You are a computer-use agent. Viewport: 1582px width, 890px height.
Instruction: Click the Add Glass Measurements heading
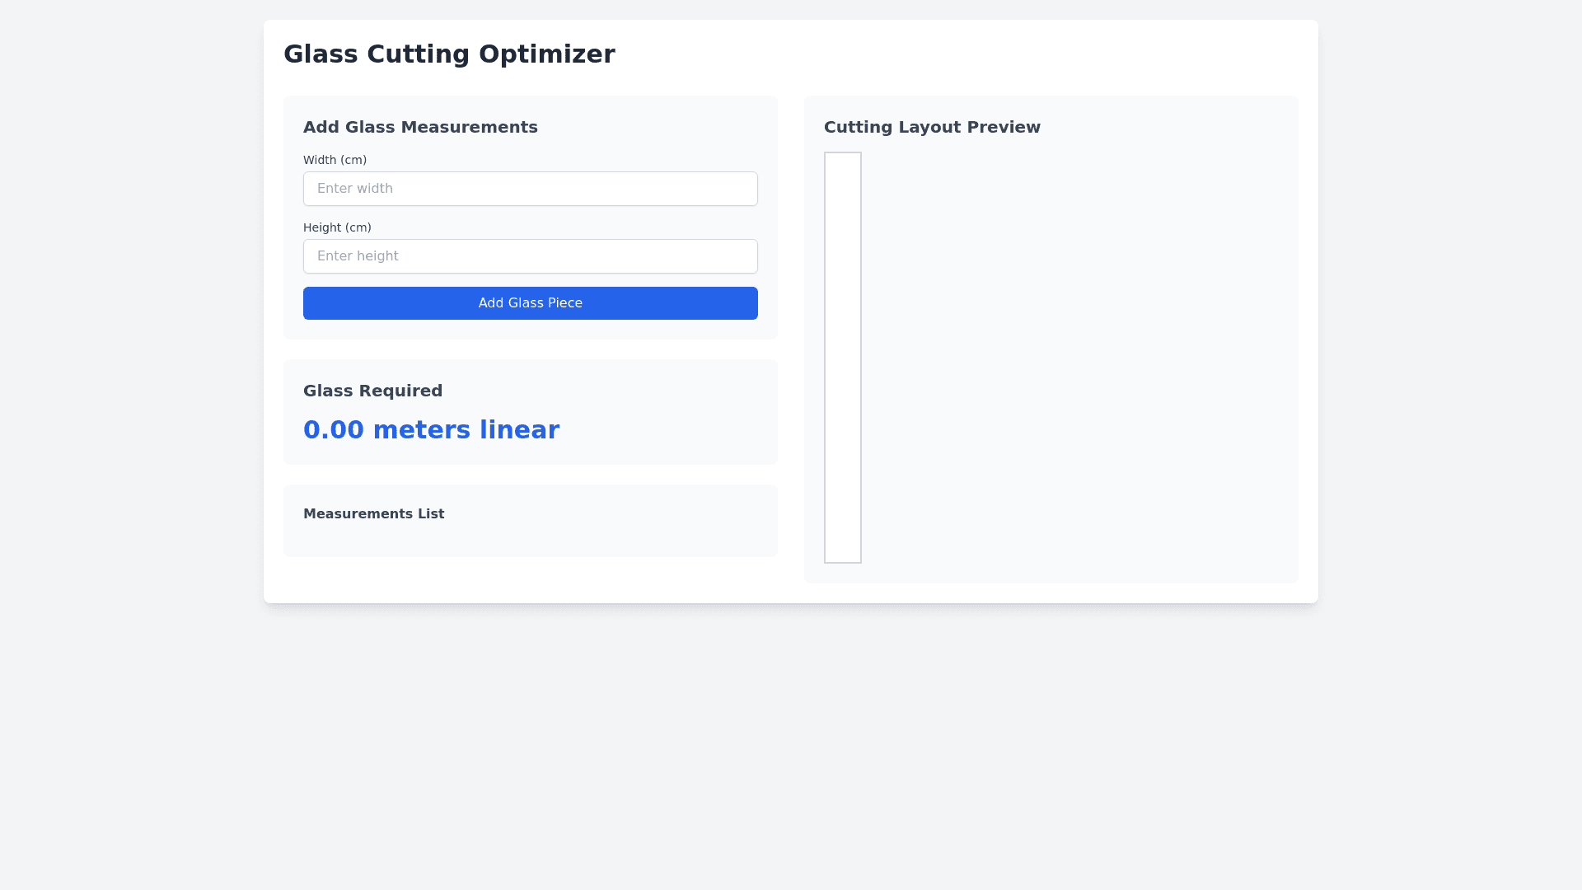point(420,127)
